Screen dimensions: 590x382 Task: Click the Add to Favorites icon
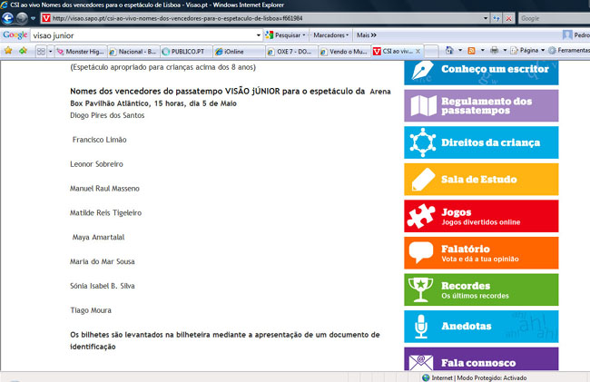click(x=24, y=51)
